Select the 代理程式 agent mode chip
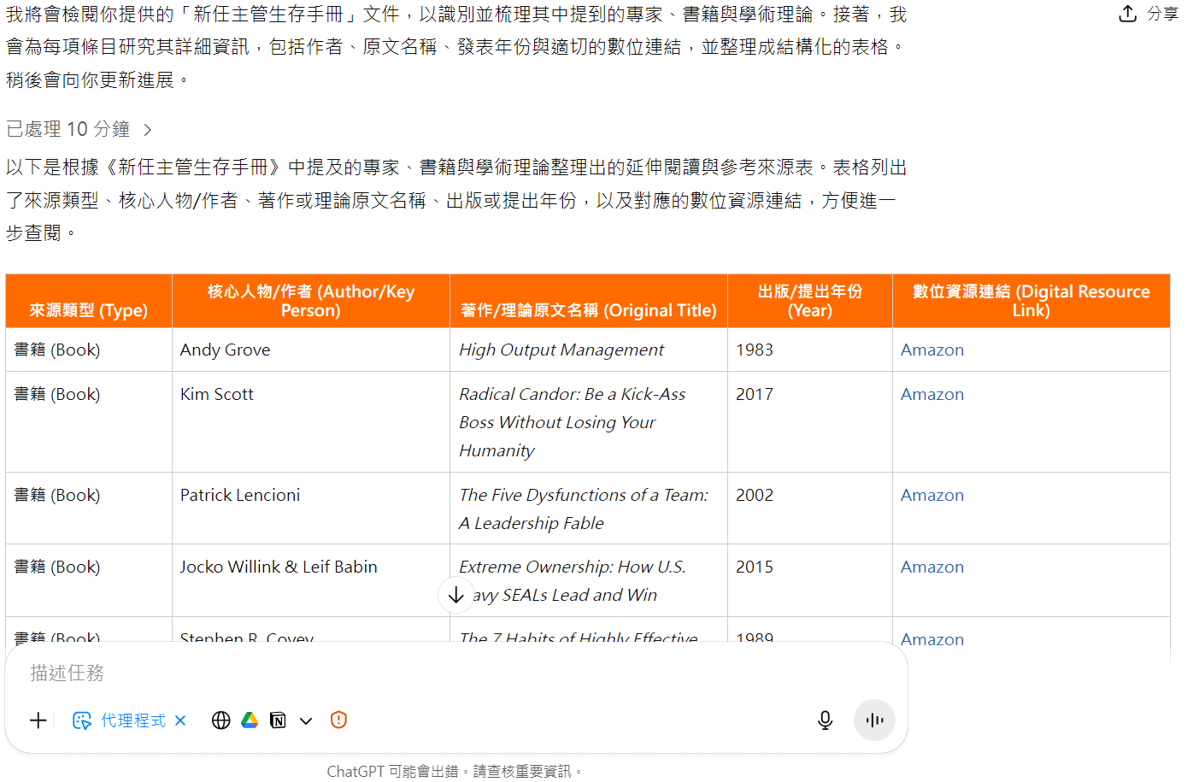The height and width of the screenshot is (782, 1193). point(120,720)
